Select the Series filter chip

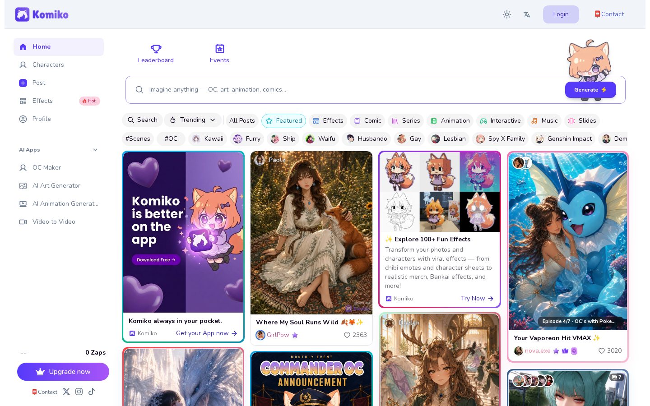point(406,121)
